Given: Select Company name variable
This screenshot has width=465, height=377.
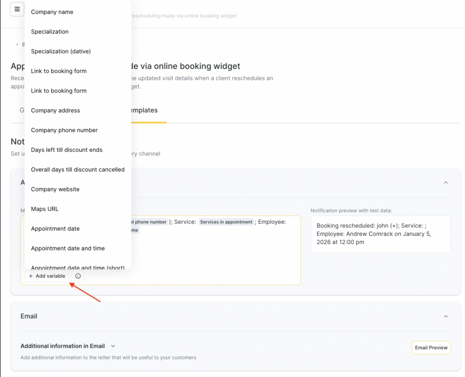Looking at the screenshot, I should 52,12.
